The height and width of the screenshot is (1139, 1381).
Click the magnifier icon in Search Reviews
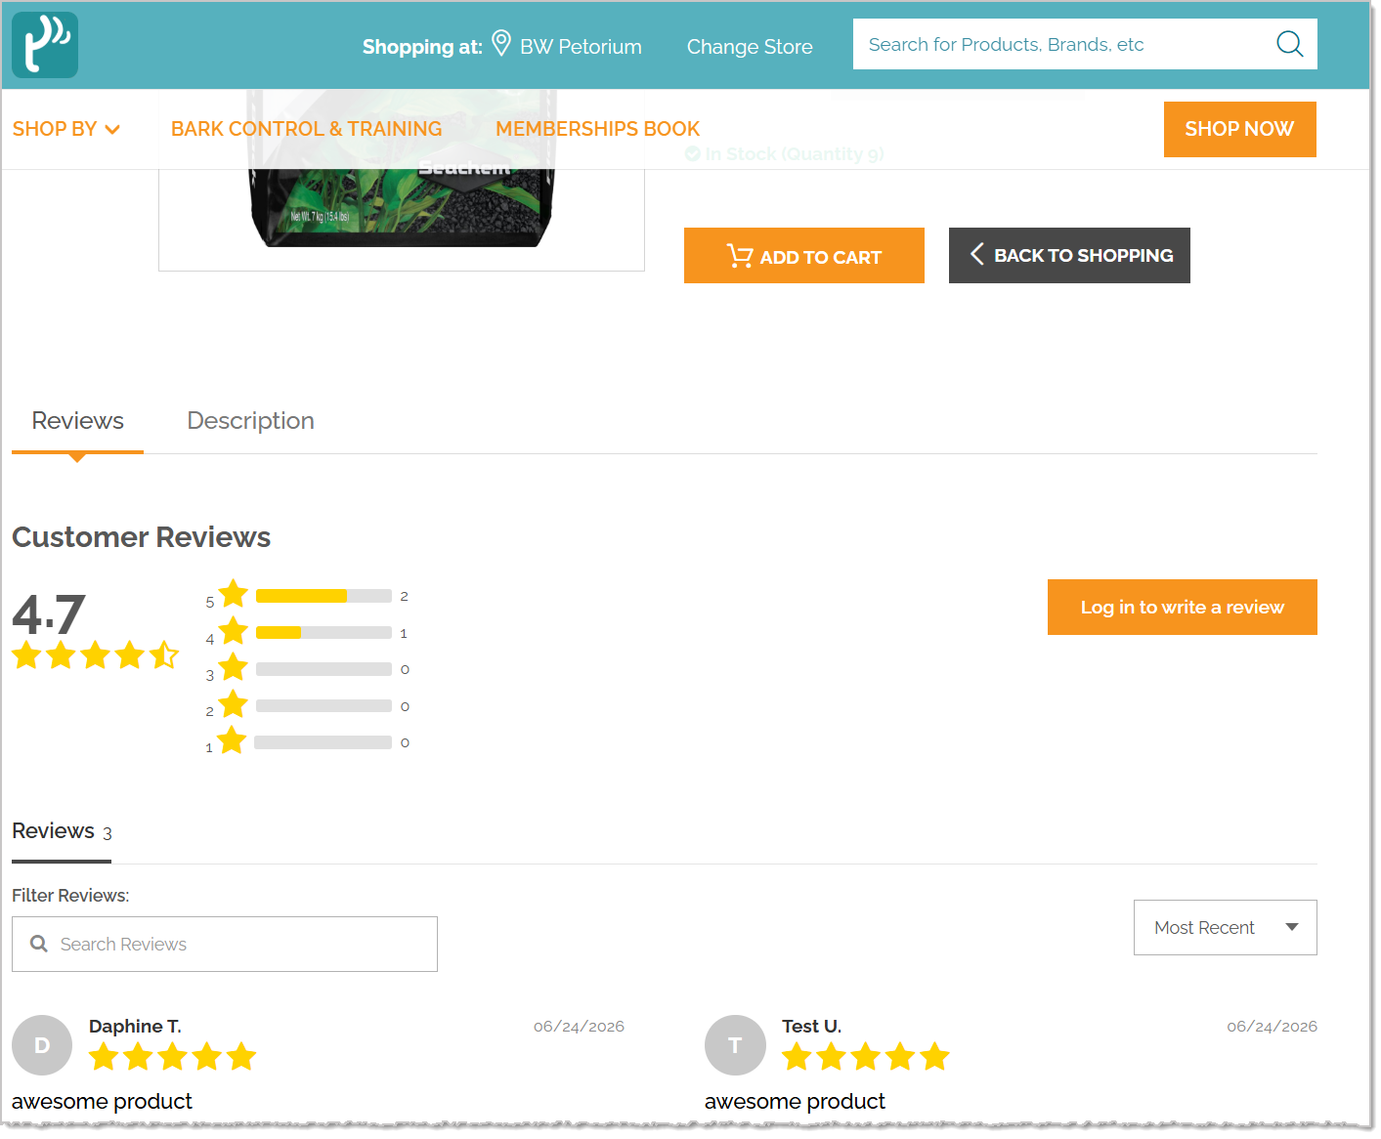[x=39, y=944]
